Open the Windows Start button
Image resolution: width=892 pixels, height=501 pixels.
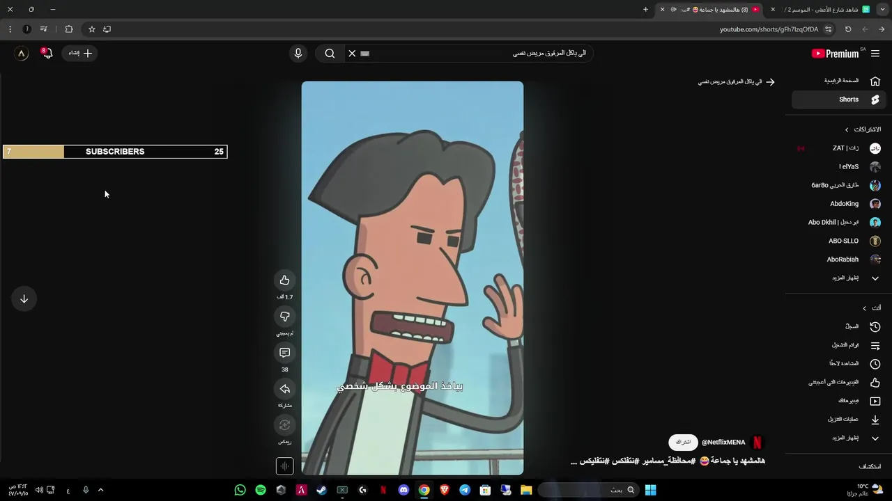tap(650, 491)
